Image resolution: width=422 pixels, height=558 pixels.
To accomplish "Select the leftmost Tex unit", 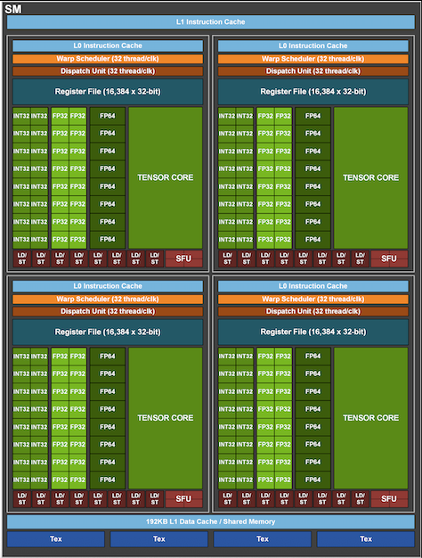I will 56,539.
